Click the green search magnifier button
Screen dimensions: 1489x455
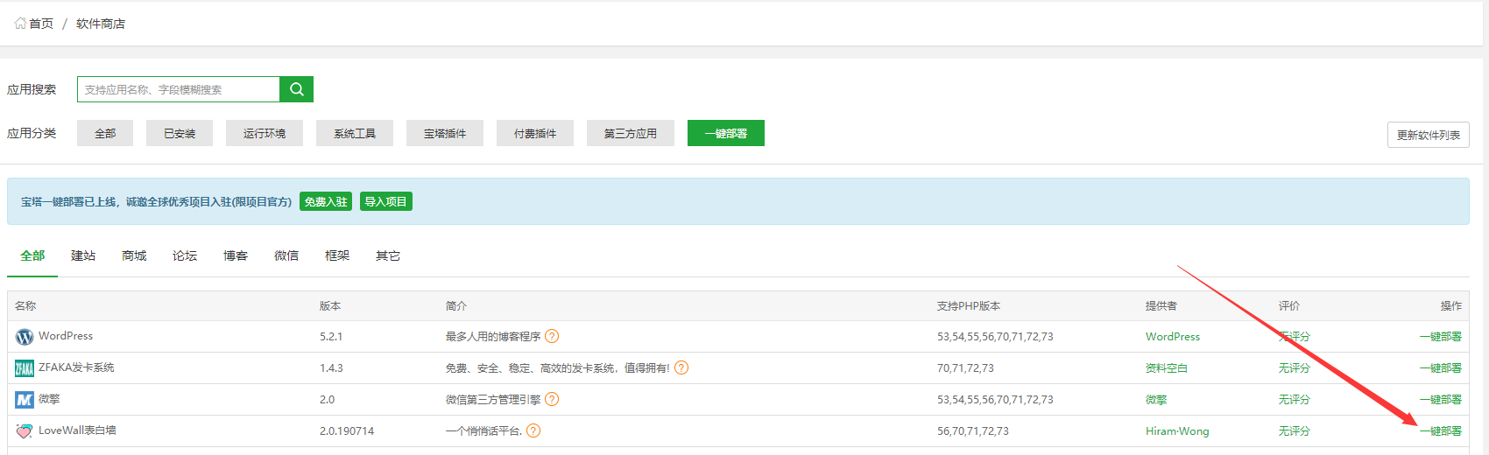tap(296, 89)
